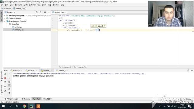
Task: Click the 'for i in range(1,i)' editor breadcrumb
Action: [x=80, y=67]
